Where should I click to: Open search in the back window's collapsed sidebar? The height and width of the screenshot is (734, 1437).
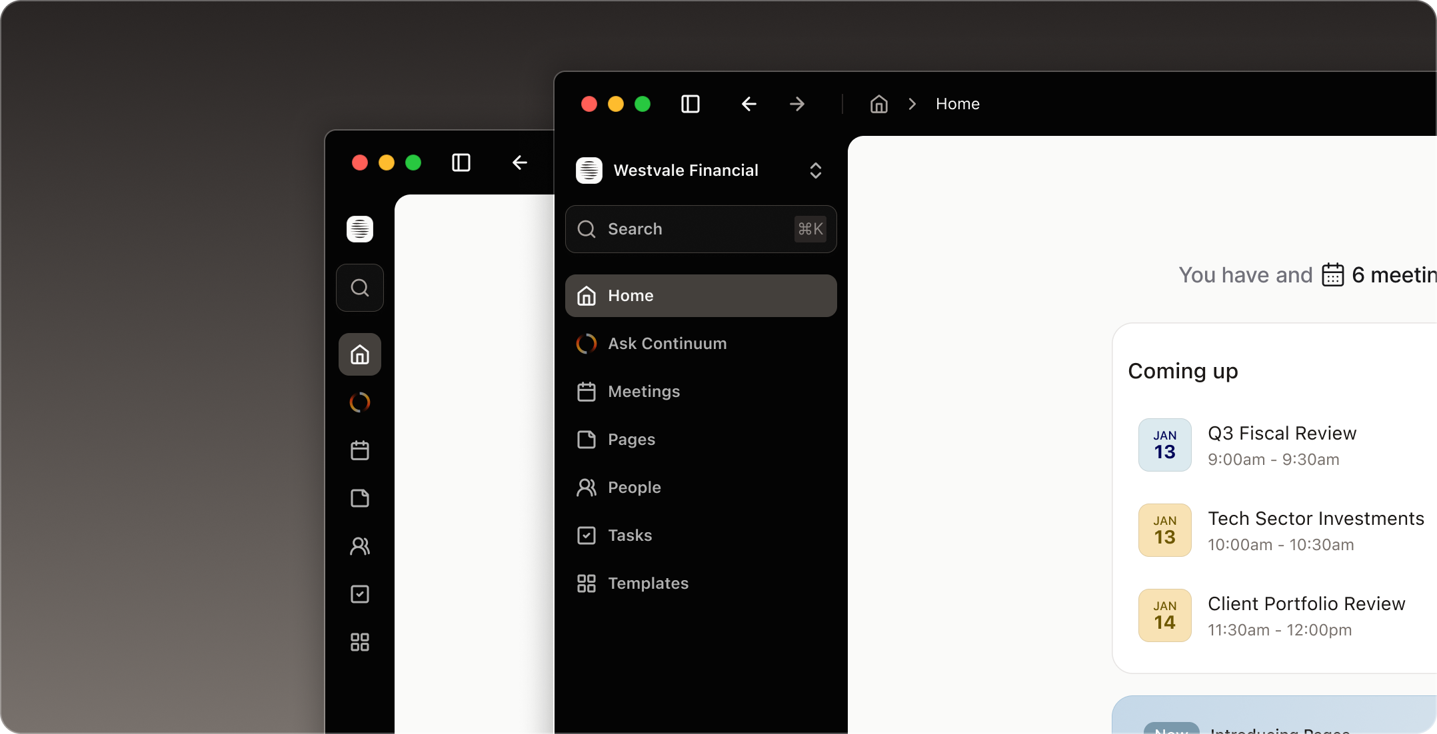click(360, 288)
